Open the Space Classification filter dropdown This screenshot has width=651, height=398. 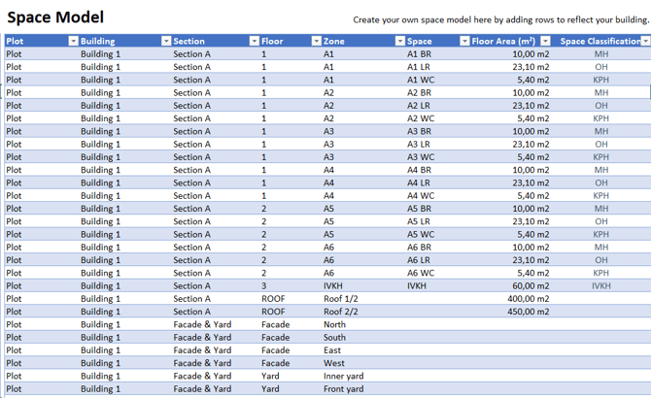click(x=645, y=42)
